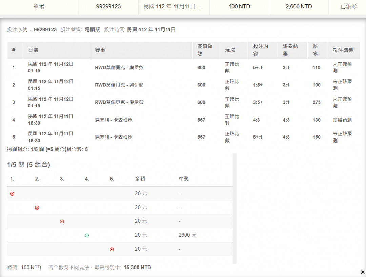
Task: Click the truncated date 民國 112 年 11月11日 … in summary row
Action: 173,6
